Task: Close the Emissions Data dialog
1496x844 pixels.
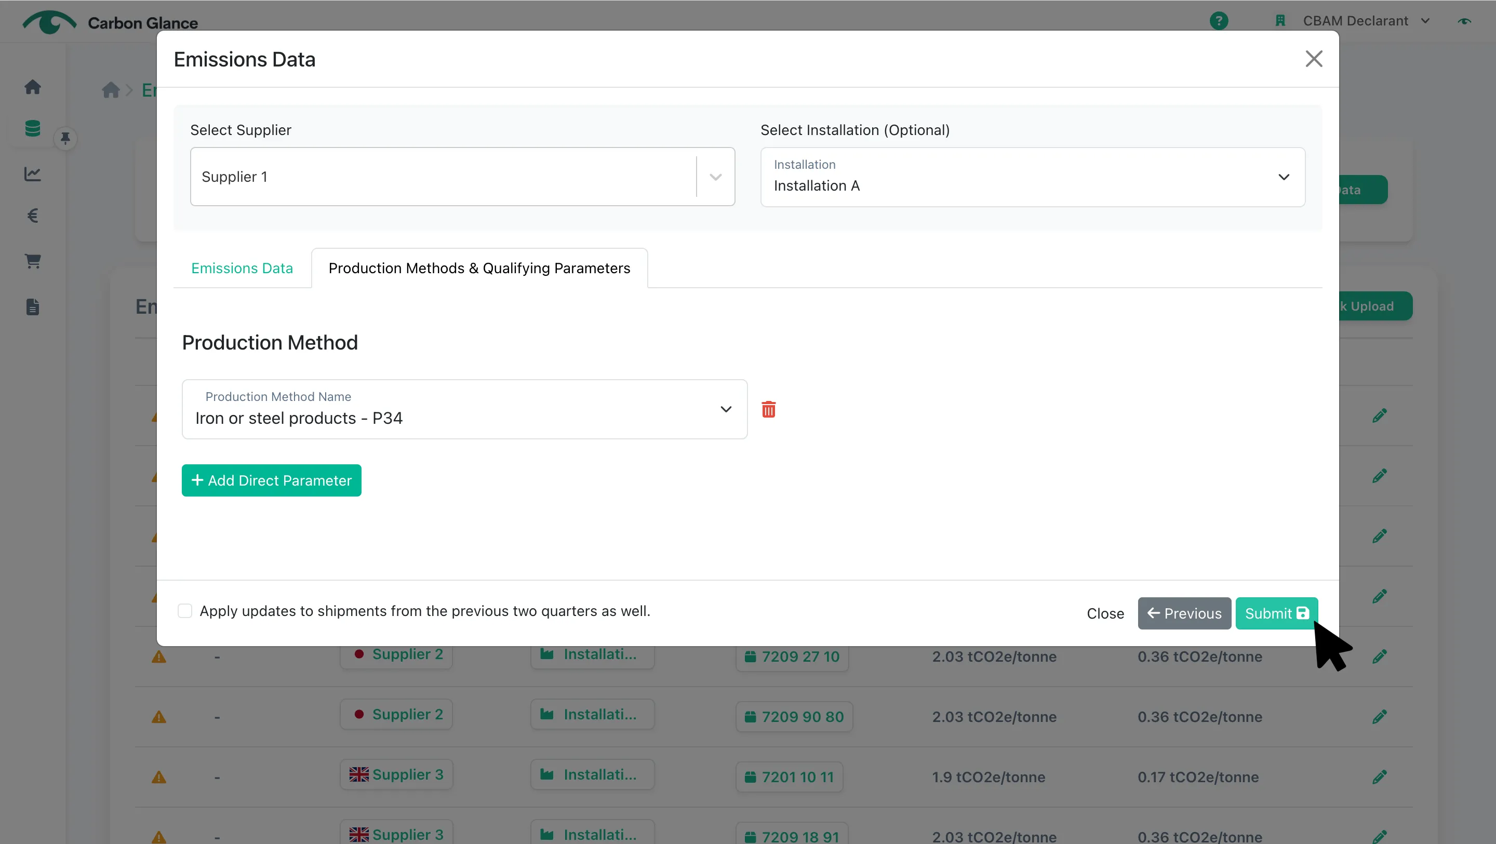Action: (1314, 59)
